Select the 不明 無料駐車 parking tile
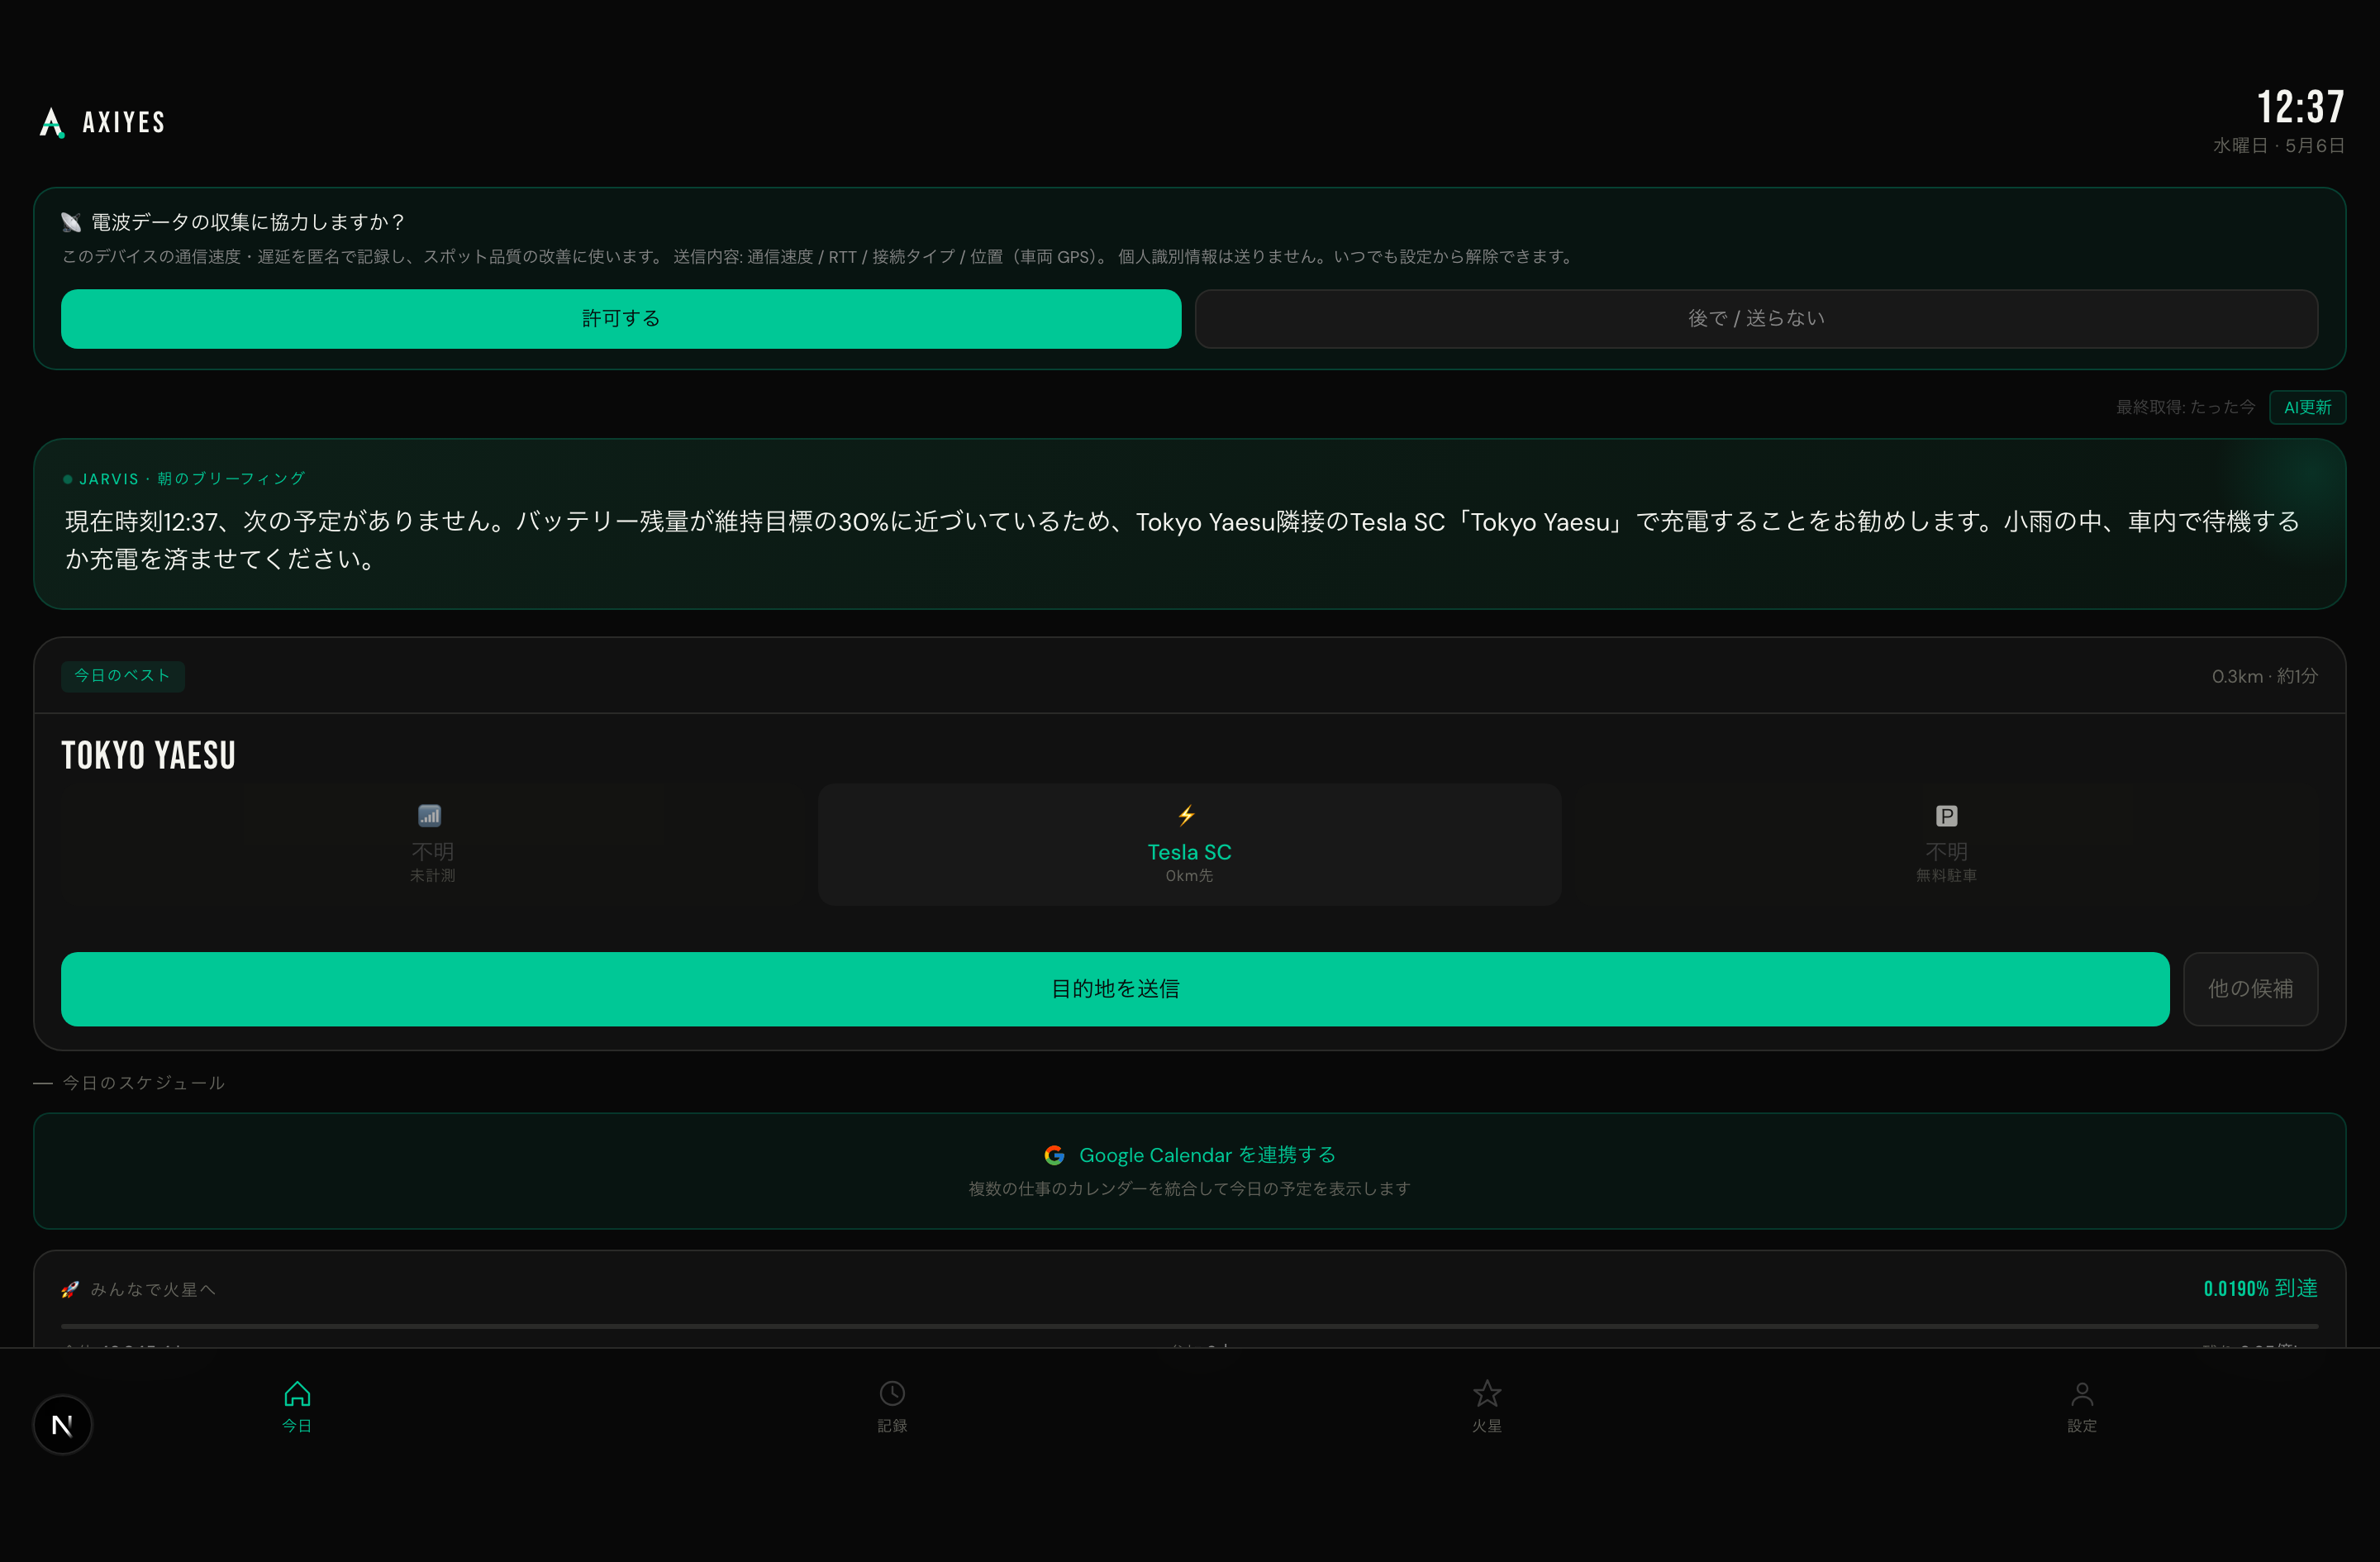2380x1562 pixels. [1946, 845]
